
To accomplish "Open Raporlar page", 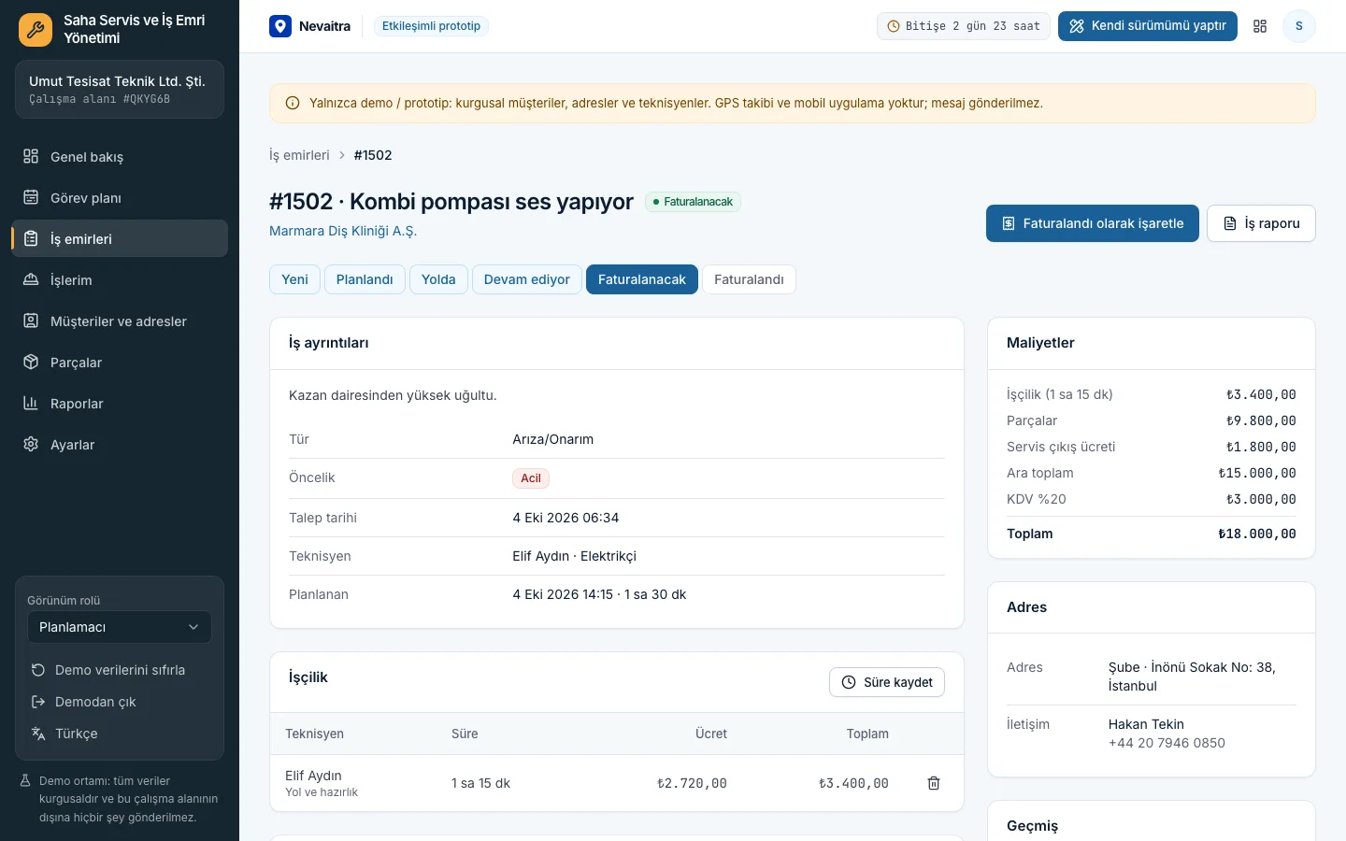I will tap(120, 404).
